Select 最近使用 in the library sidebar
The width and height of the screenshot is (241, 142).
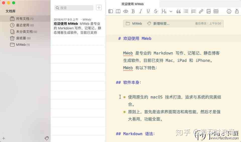(x=25, y=25)
